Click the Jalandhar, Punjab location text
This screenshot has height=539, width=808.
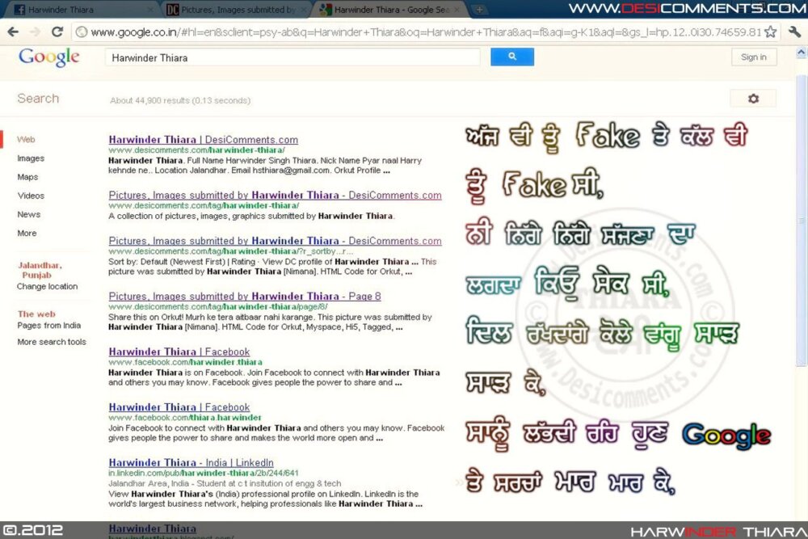40,270
